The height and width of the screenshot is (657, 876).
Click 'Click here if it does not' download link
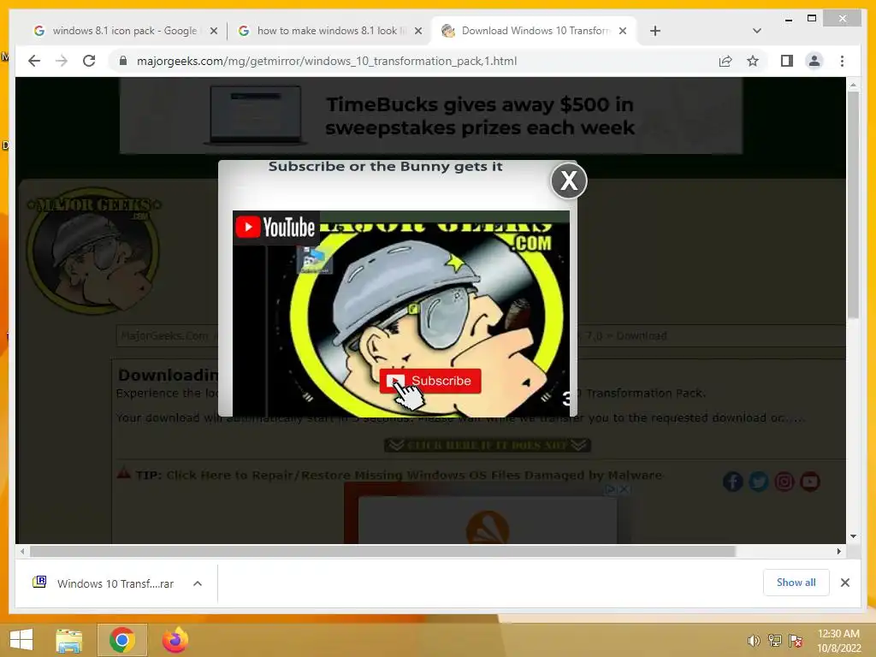[487, 445]
